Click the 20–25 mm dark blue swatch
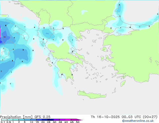Viewport: 159px width, 123px height. pos(45,120)
